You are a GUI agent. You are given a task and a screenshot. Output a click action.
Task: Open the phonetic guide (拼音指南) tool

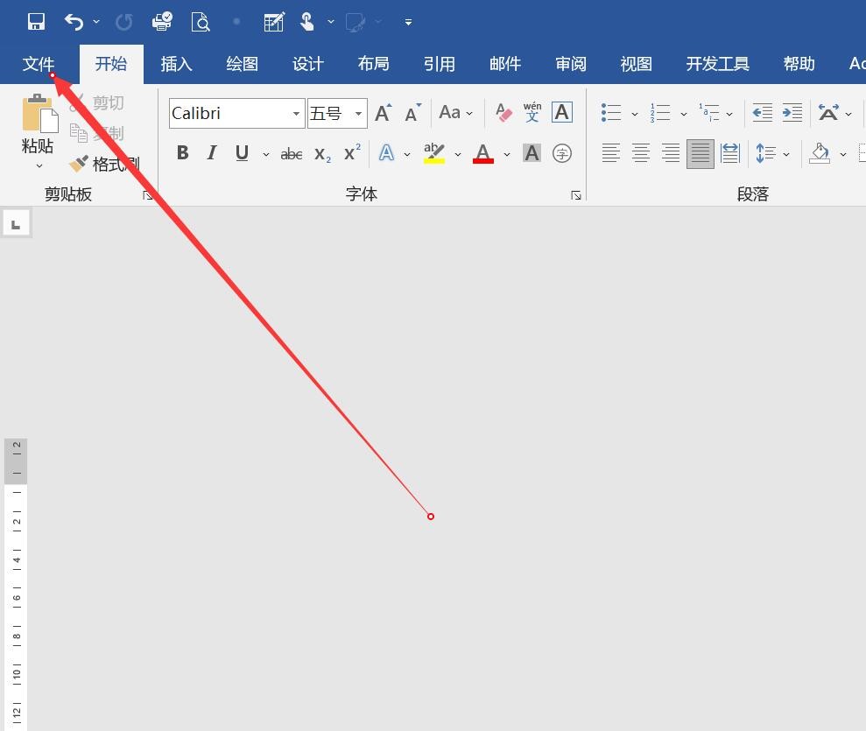tap(532, 112)
